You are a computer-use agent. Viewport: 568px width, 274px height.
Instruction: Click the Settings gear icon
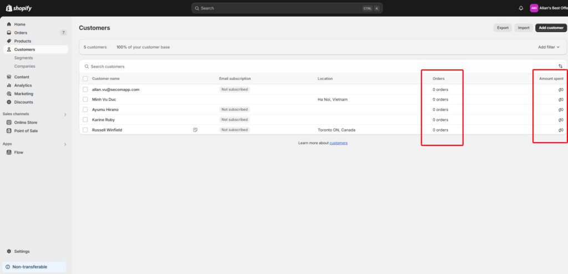(x=9, y=251)
